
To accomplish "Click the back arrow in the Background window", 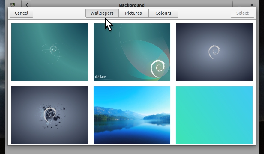I will 26,5.
